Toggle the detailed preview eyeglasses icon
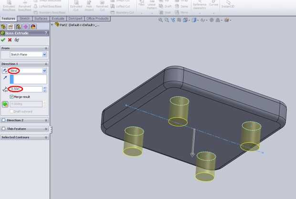The image size is (296, 199). (x=17, y=40)
